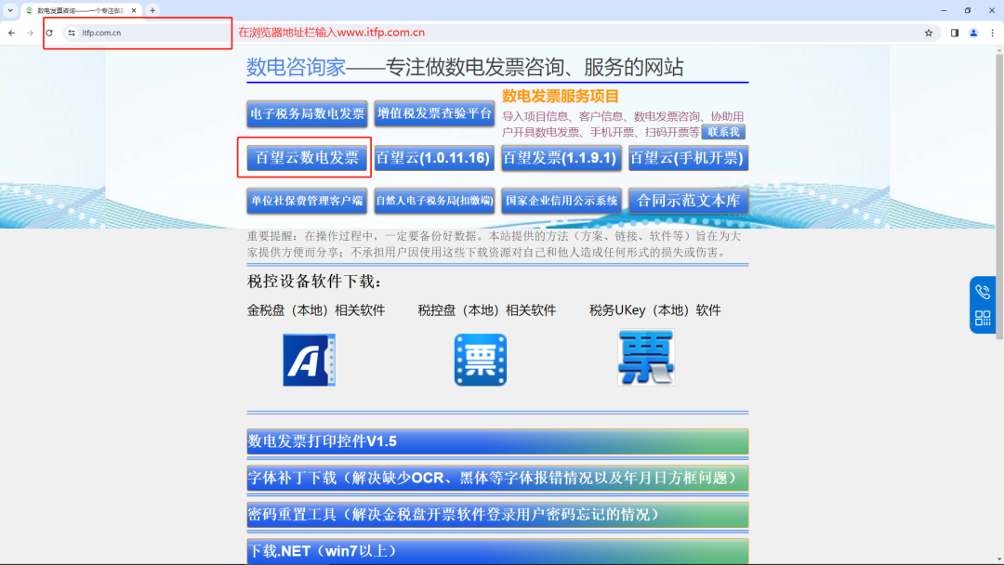
Task: Close the 数电发票咨询 tab
Action: (x=134, y=10)
